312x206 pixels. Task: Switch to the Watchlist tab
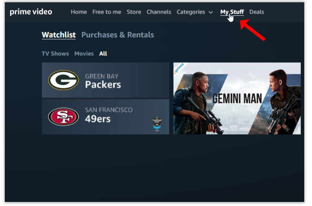click(59, 35)
